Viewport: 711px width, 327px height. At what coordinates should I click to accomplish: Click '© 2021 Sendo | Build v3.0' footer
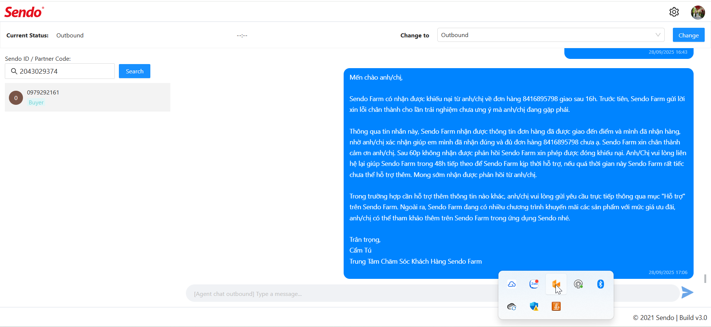(670, 317)
